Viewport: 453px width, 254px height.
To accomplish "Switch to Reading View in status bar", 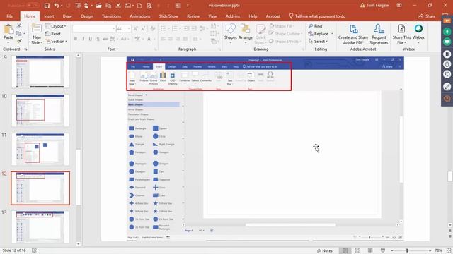I will coord(370,250).
